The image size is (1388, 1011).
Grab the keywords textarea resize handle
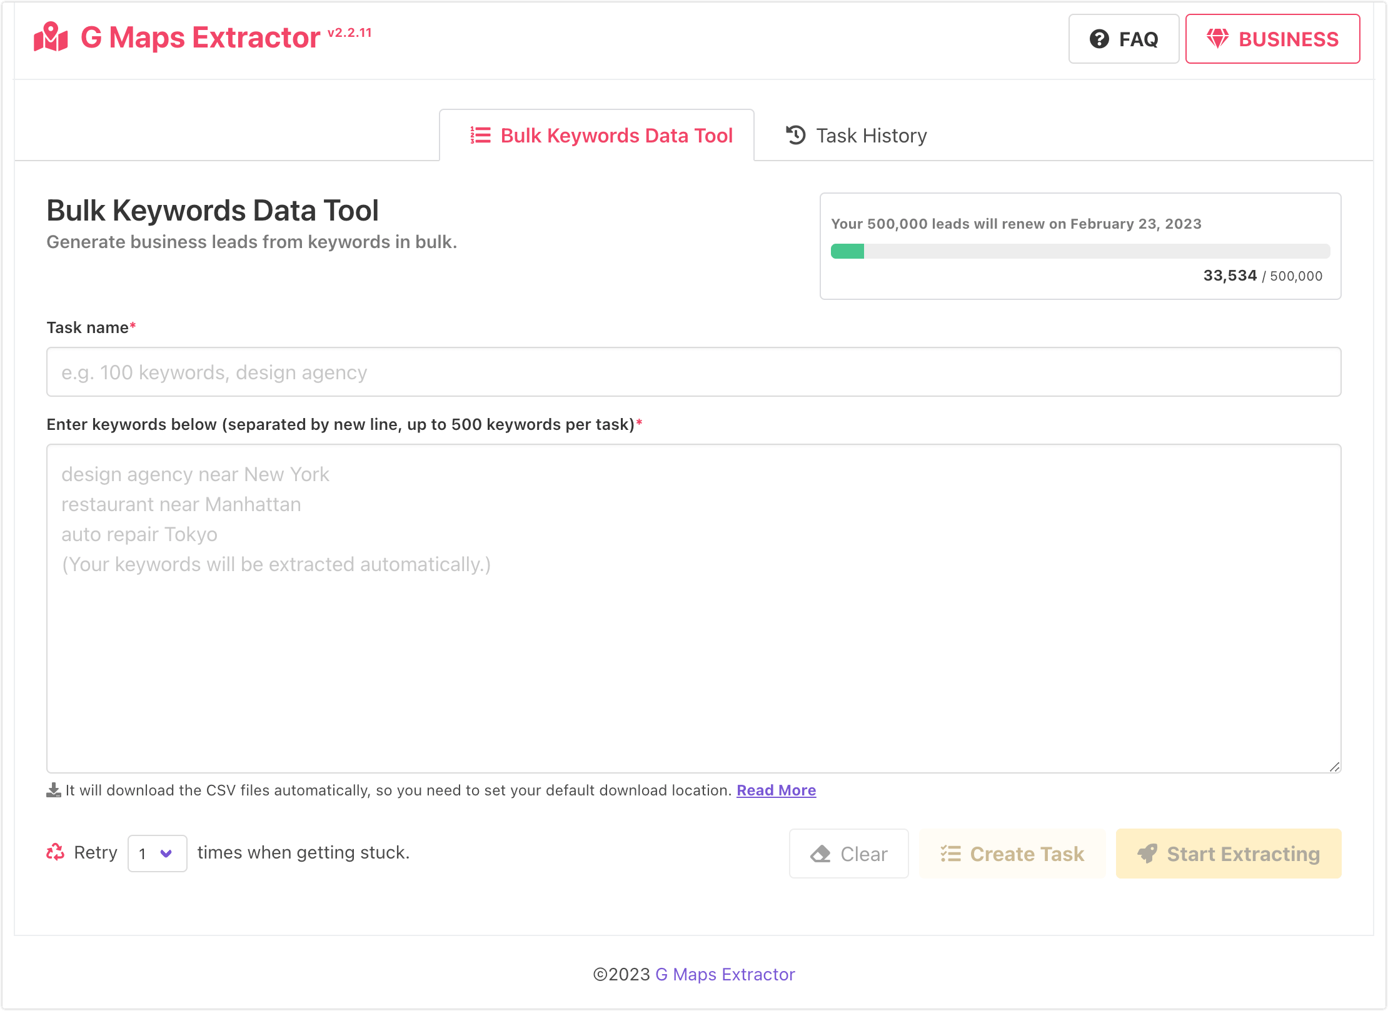coord(1334,767)
